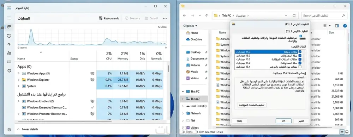
Task: Switch to details view icon in Explorer status bar
Action: click(342, 132)
